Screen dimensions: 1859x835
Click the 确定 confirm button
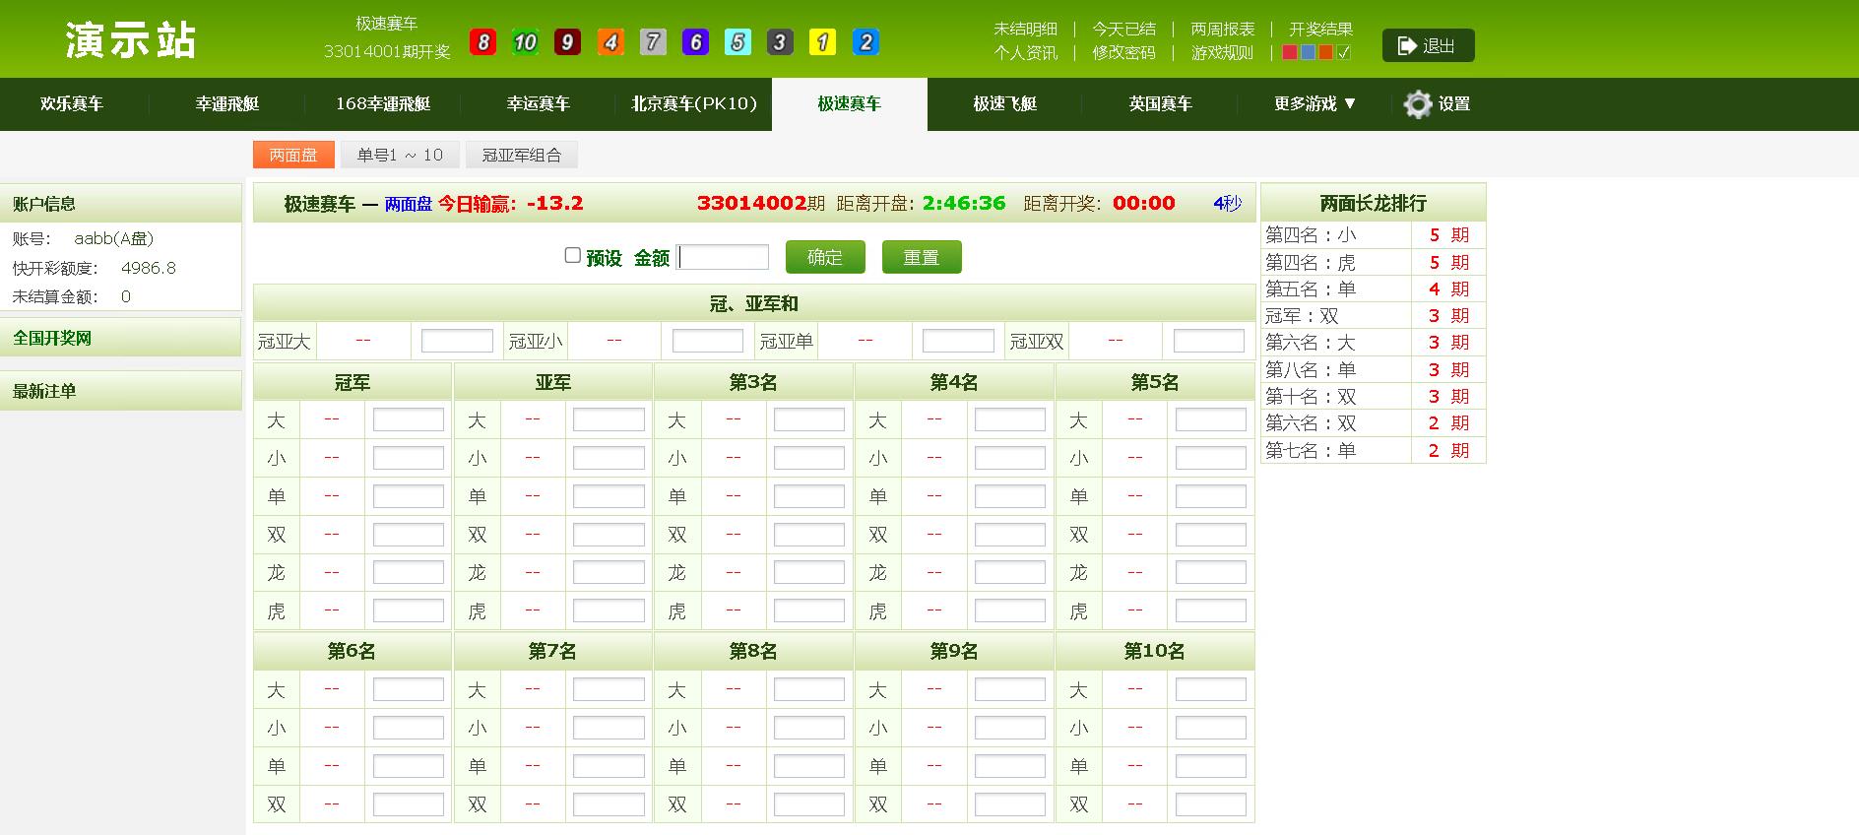click(x=825, y=257)
